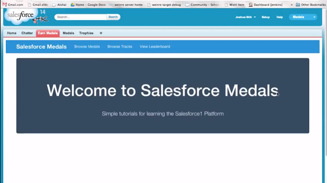
Task: Select the Earn Medals tab
Action: tap(48, 33)
